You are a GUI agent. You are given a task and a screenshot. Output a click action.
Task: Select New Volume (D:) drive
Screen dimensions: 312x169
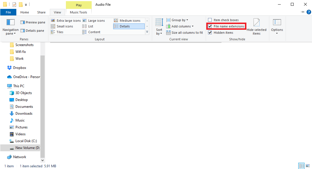20,148
